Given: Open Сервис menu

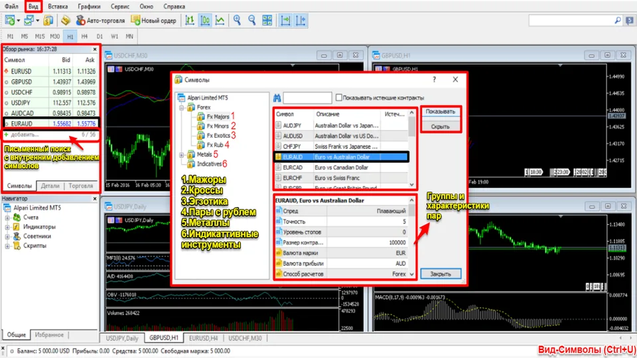Looking at the screenshot, I should pyautogui.click(x=120, y=7).
